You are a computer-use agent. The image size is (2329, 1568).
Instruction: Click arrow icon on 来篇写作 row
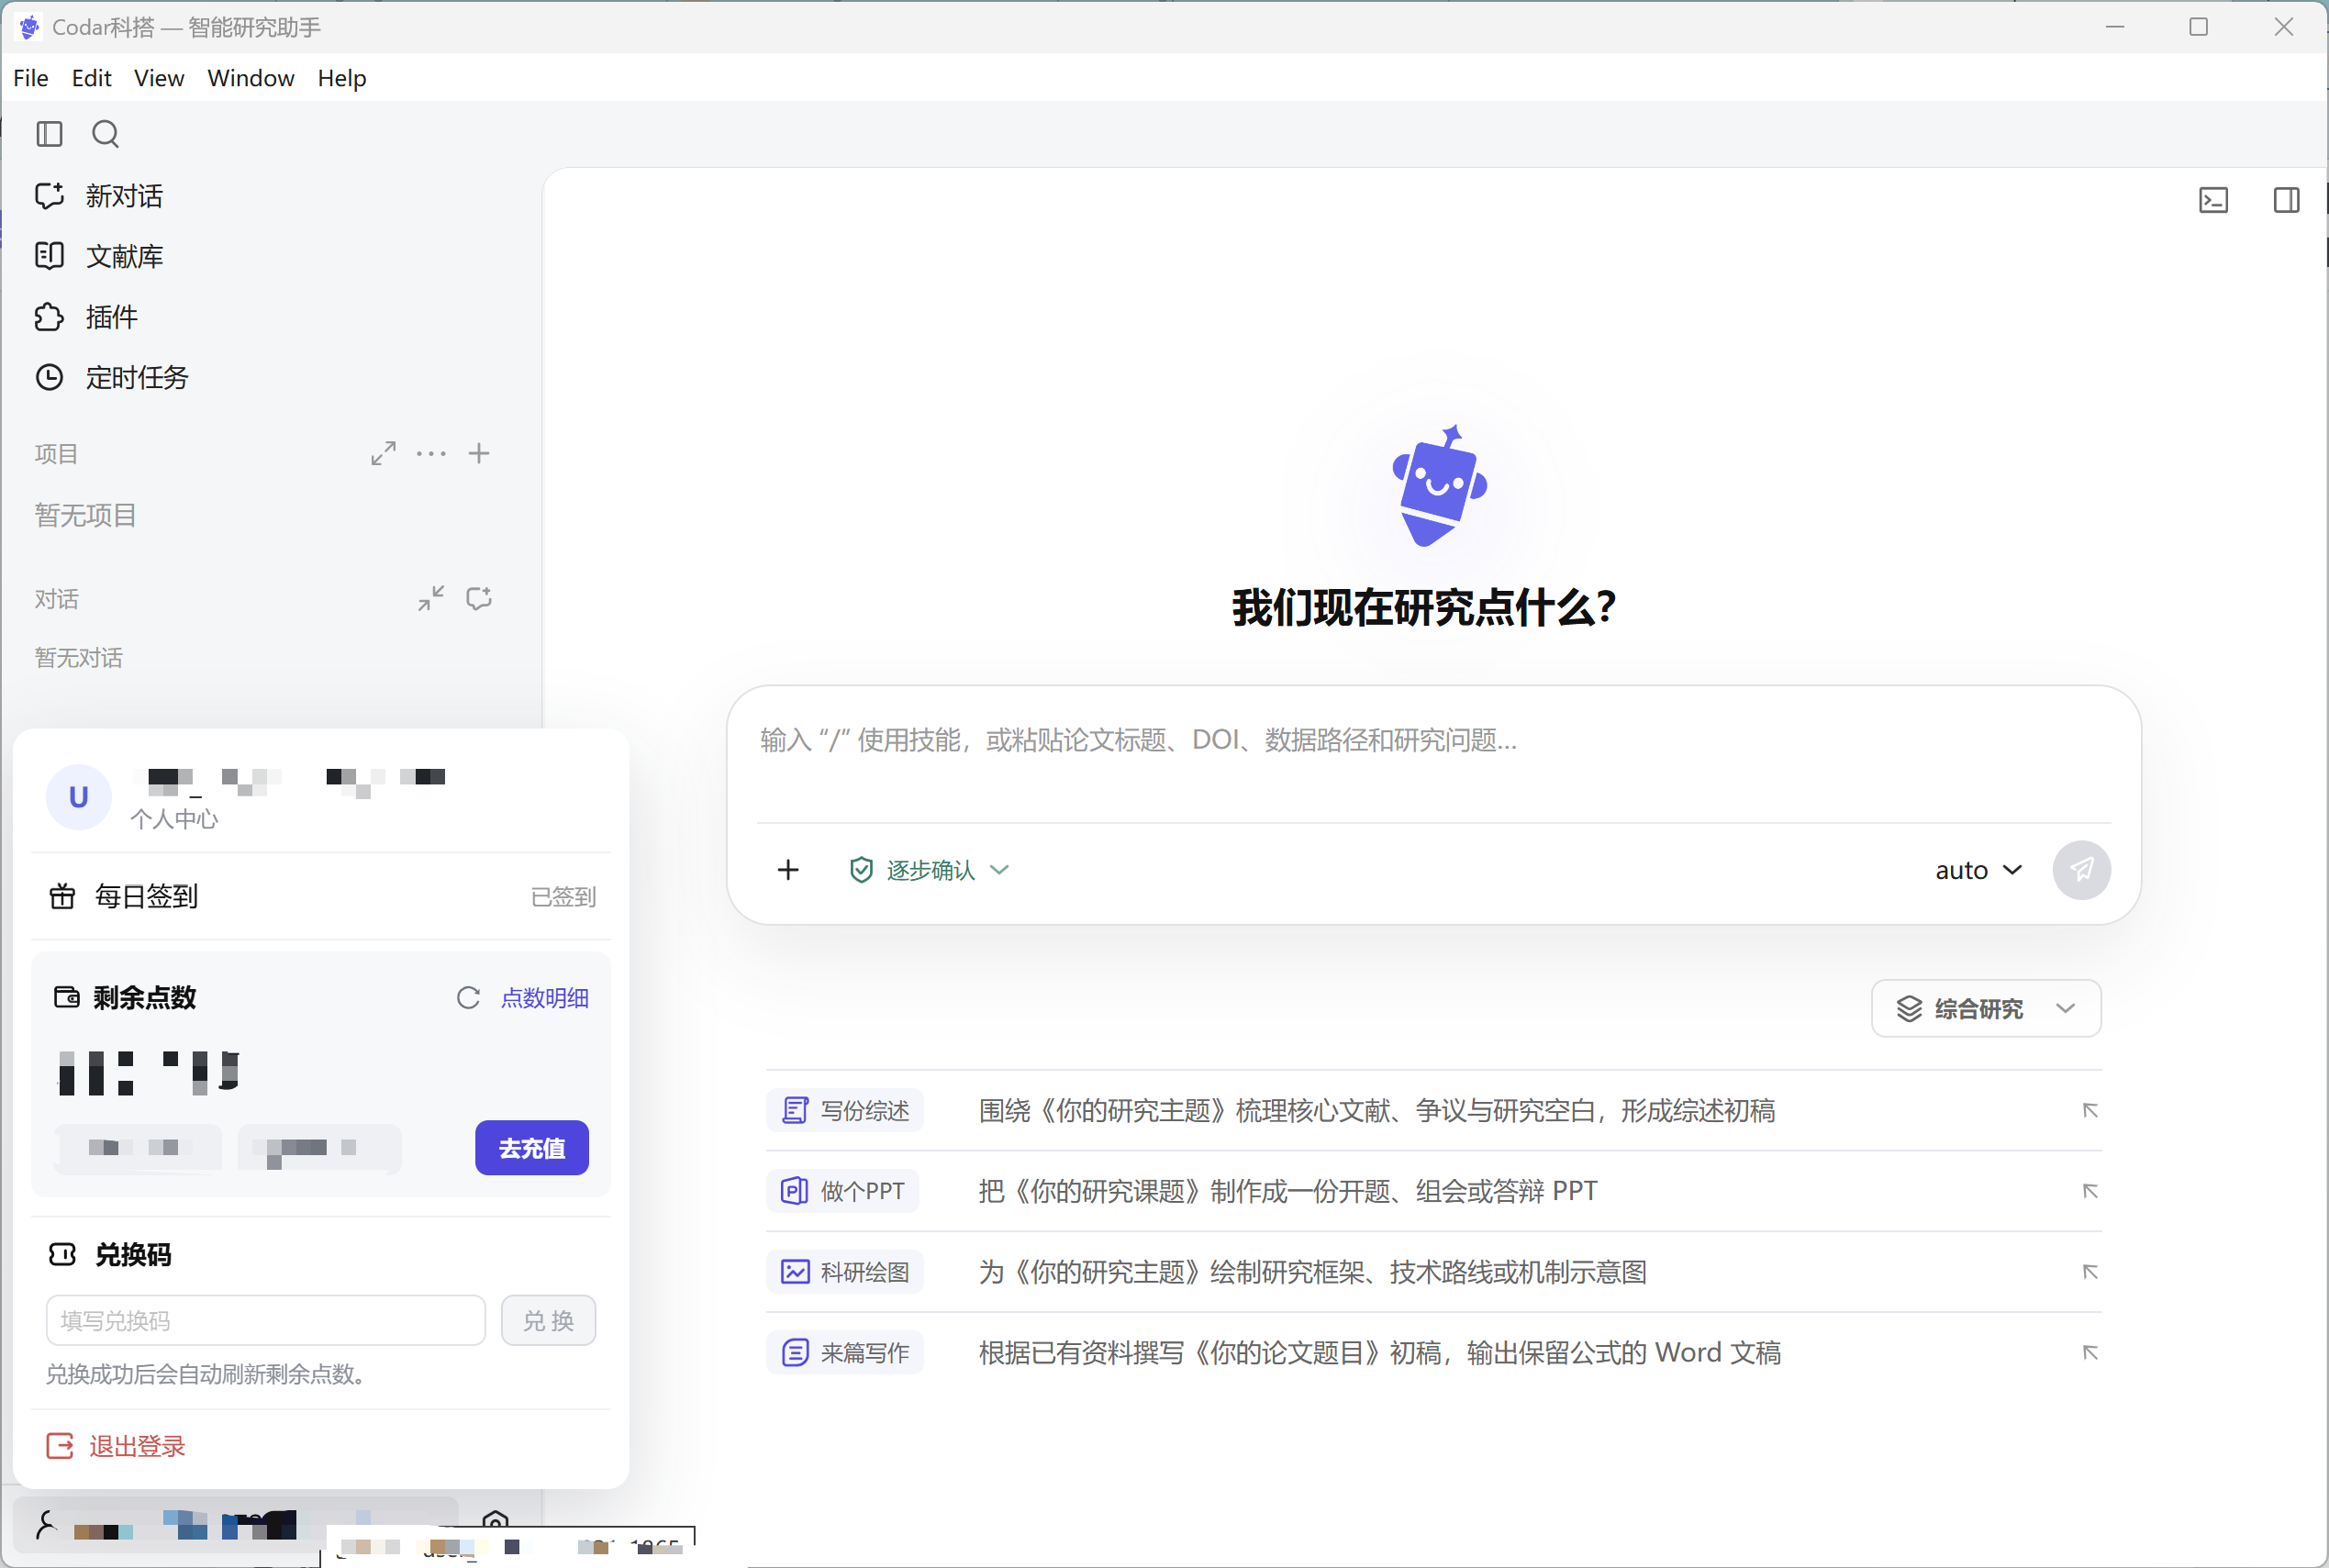click(x=2089, y=1353)
